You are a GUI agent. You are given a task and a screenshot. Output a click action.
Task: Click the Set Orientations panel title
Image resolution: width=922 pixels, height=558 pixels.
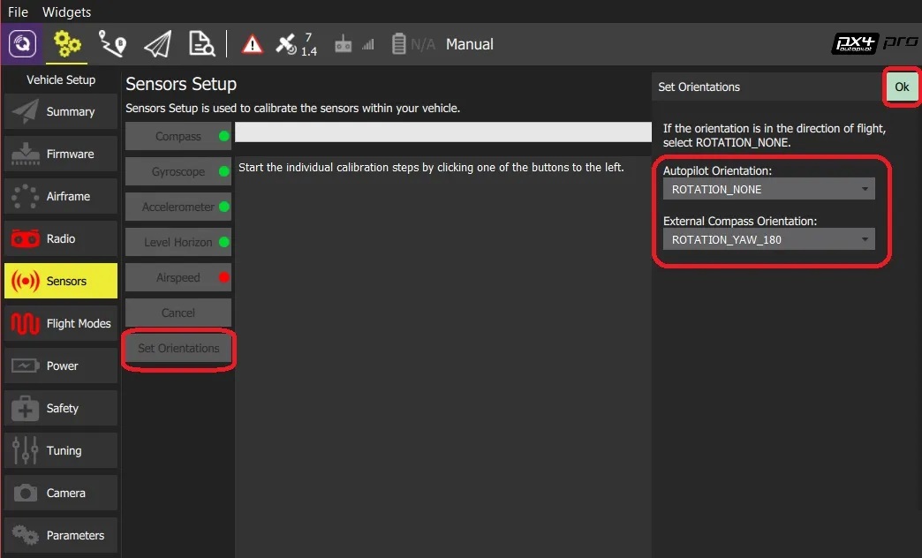(x=699, y=87)
